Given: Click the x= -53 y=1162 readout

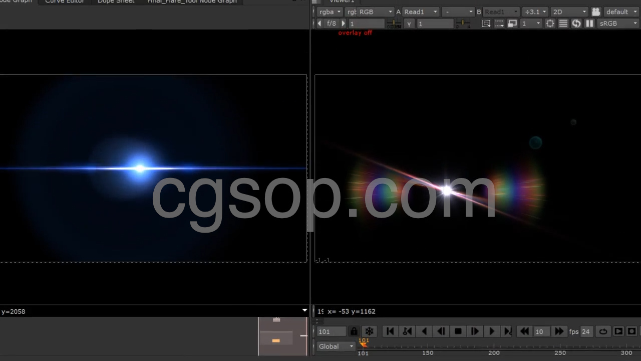Looking at the screenshot, I should tap(352, 311).
